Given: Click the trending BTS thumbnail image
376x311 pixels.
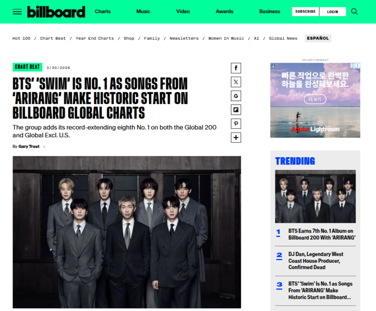Looking at the screenshot, I should [315, 196].
